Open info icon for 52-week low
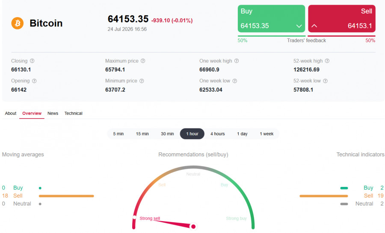The width and height of the screenshot is (385, 233). click(x=326, y=81)
